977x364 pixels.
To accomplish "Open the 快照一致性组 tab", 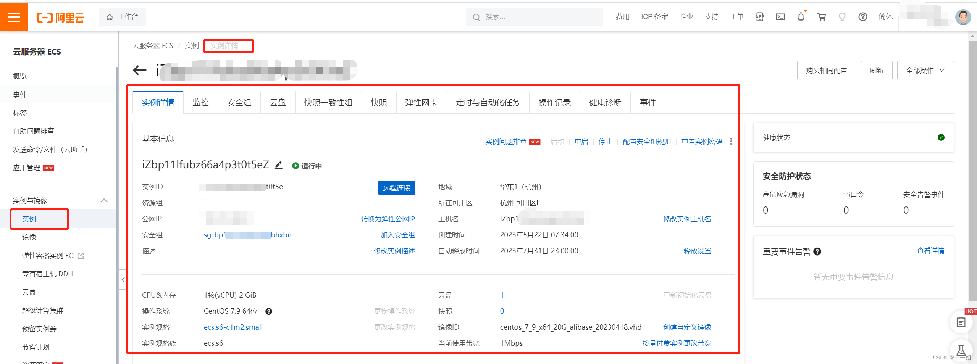I will 328,102.
